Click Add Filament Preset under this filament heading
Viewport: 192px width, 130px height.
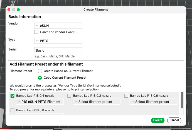pyautogui.click(x=46, y=64)
